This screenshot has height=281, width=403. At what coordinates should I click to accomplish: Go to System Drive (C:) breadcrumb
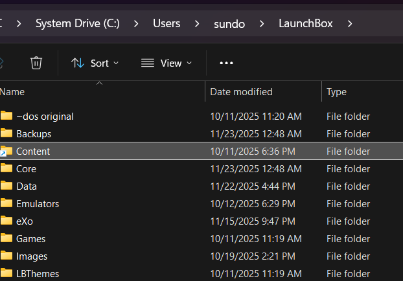77,24
